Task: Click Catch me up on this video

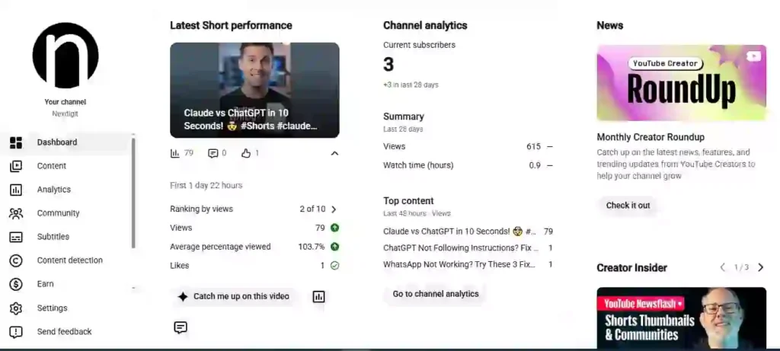Action: point(233,297)
